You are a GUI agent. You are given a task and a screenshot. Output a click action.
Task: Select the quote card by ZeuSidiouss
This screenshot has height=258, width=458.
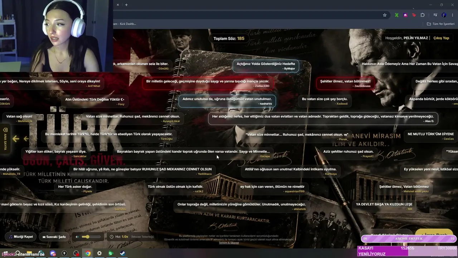tap(345, 83)
